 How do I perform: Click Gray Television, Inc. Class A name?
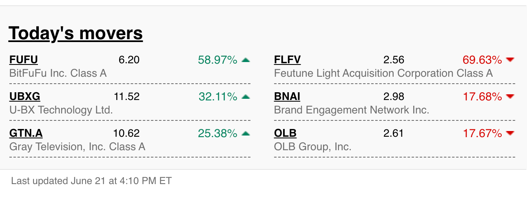tap(77, 147)
